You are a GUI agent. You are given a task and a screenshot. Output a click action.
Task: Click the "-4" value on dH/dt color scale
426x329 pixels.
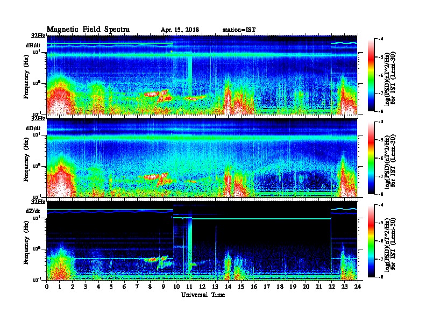pos(380,39)
